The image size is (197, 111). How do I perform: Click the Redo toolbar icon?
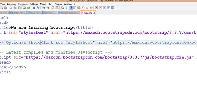coord(29,8)
